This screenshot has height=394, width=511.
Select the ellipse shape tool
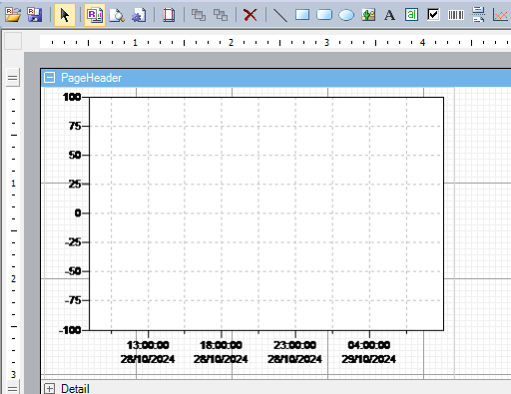[346, 15]
